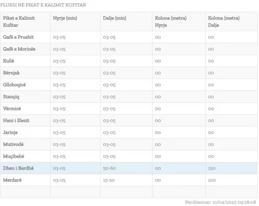This screenshot has width=259, height=206.
Task: Select the Bërnjak border crossing row
Action: click(12, 73)
